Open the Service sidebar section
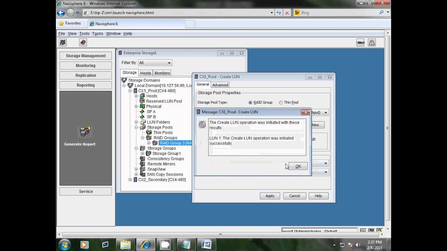 click(86, 191)
